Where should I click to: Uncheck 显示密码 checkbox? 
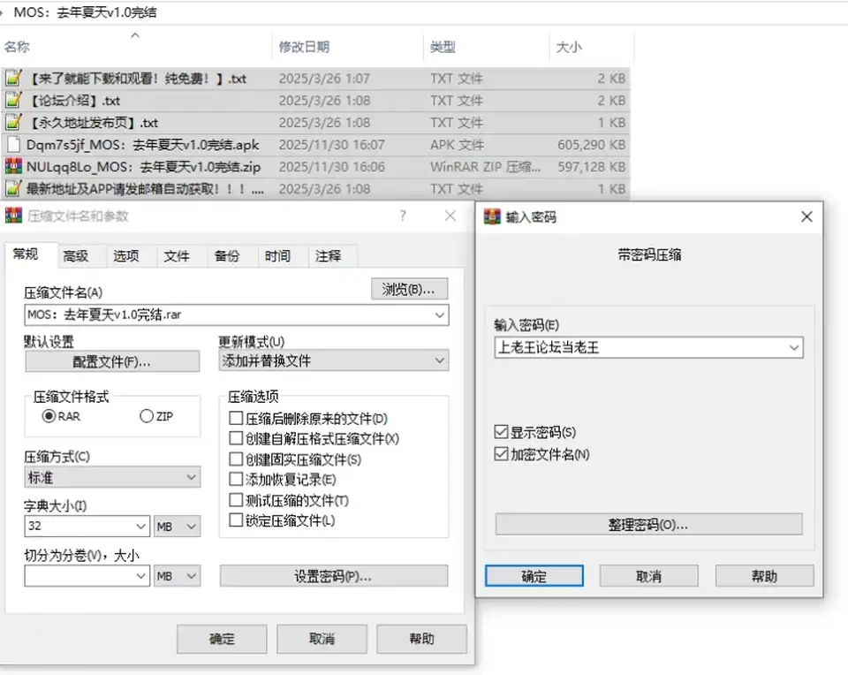502,432
